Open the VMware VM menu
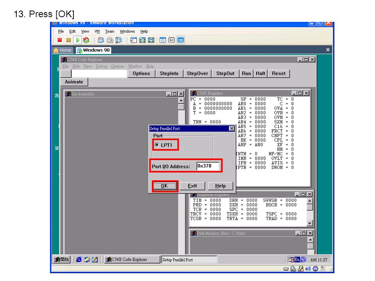Image resolution: width=375 pixels, height=281 pixels. tap(97, 31)
